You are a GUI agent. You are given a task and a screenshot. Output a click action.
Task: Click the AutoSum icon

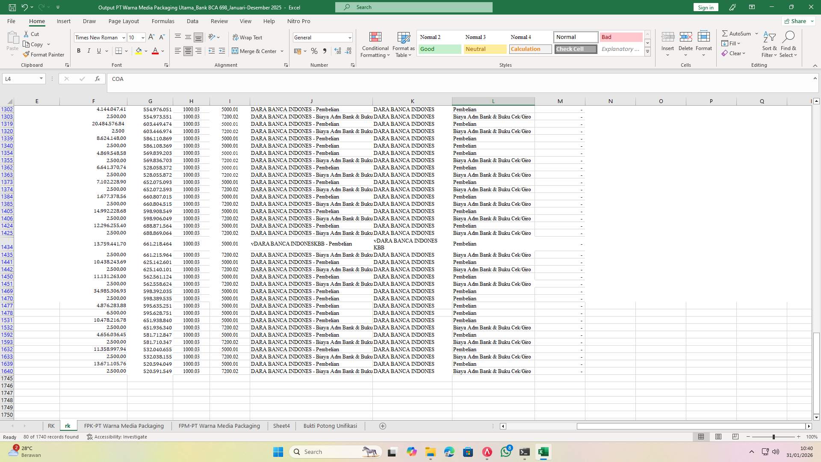click(737, 33)
